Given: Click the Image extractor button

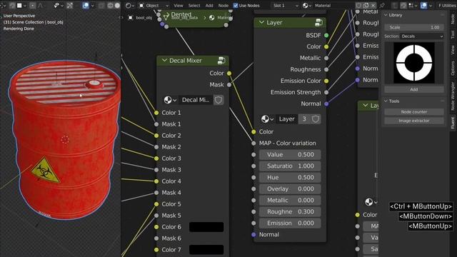Looking at the screenshot, I should click(414, 121).
